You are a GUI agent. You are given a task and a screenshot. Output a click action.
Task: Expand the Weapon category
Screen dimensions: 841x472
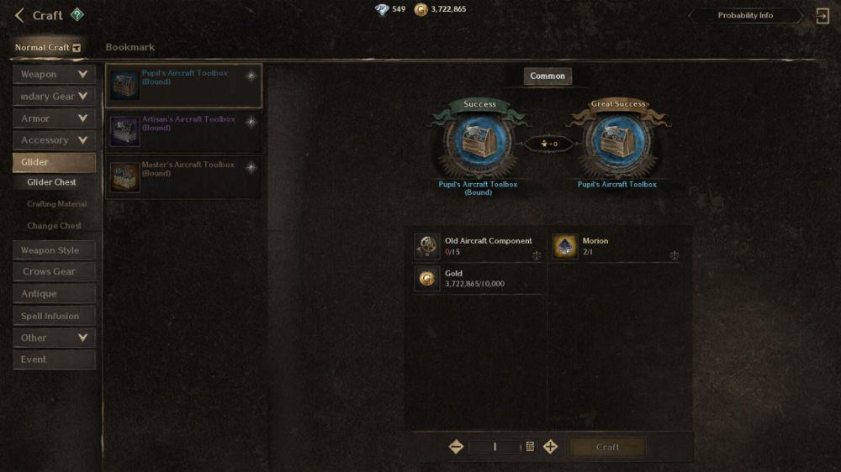pyautogui.click(x=54, y=75)
